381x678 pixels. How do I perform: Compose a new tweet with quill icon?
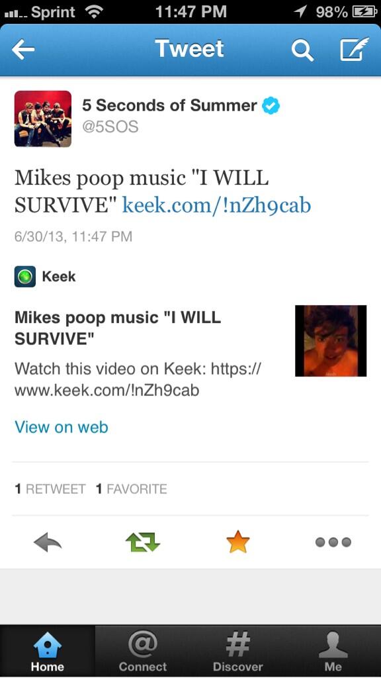point(355,49)
